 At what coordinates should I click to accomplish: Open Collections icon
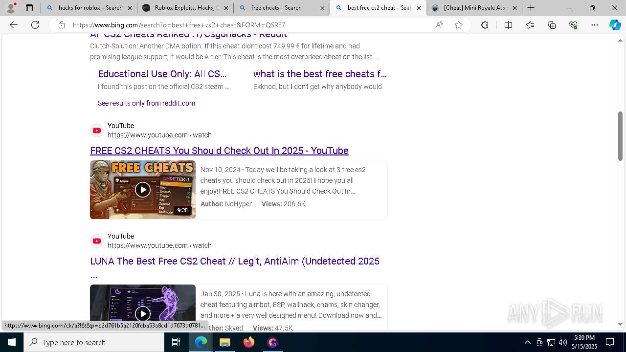pyautogui.click(x=552, y=25)
